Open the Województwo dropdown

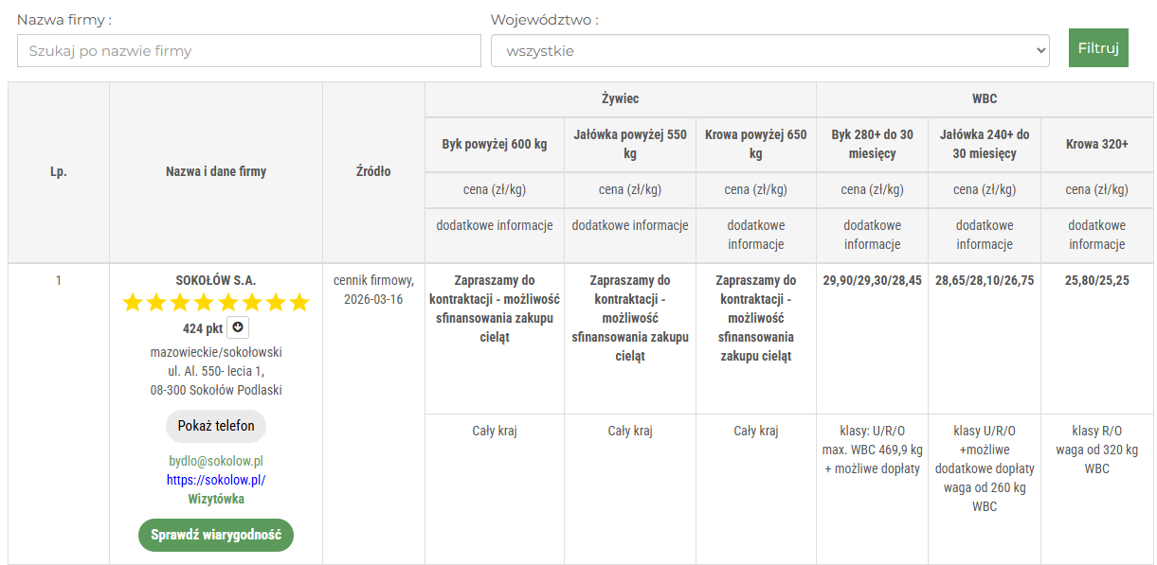(769, 51)
